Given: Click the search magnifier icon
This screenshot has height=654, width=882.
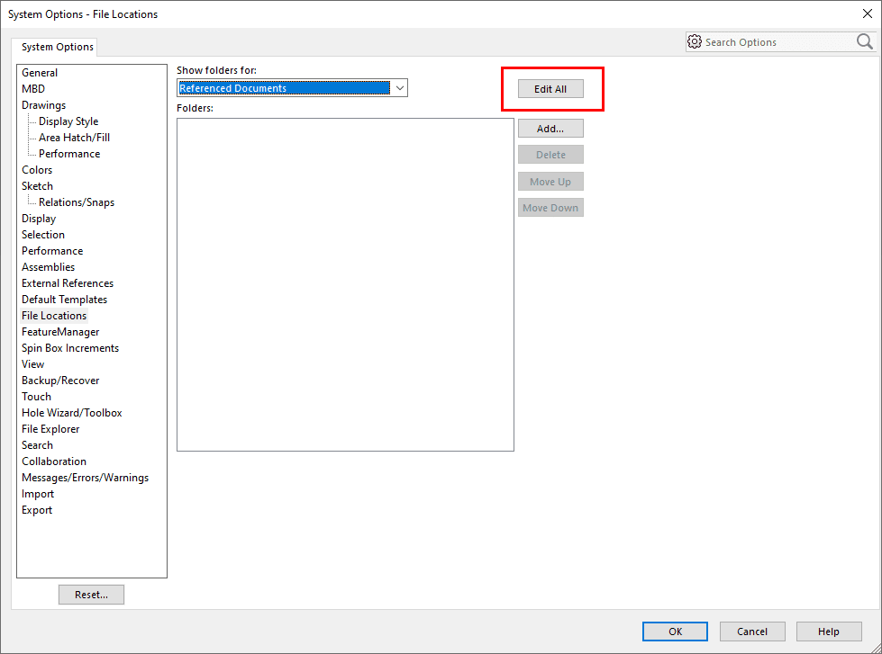Looking at the screenshot, I should [864, 42].
